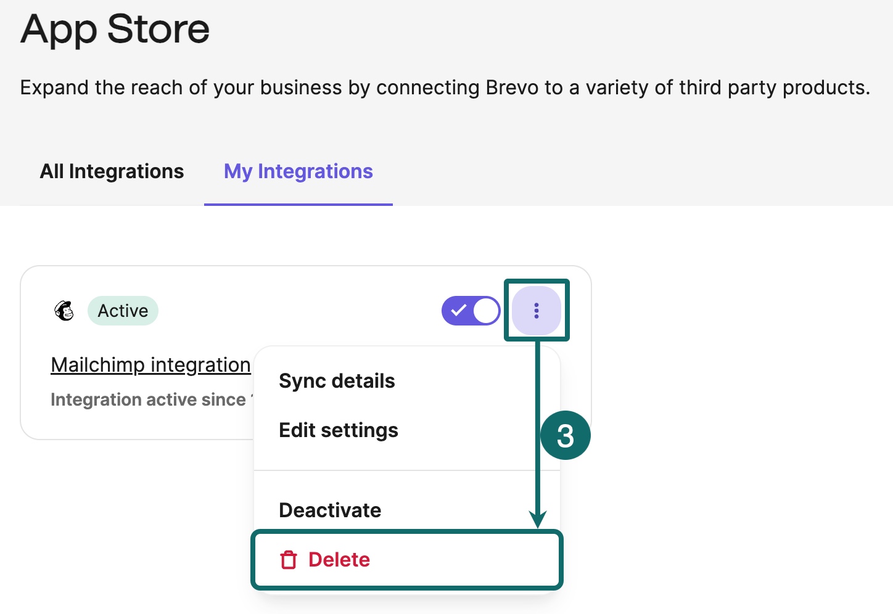
Task: Switch to the All Integrations tab
Action: click(112, 171)
